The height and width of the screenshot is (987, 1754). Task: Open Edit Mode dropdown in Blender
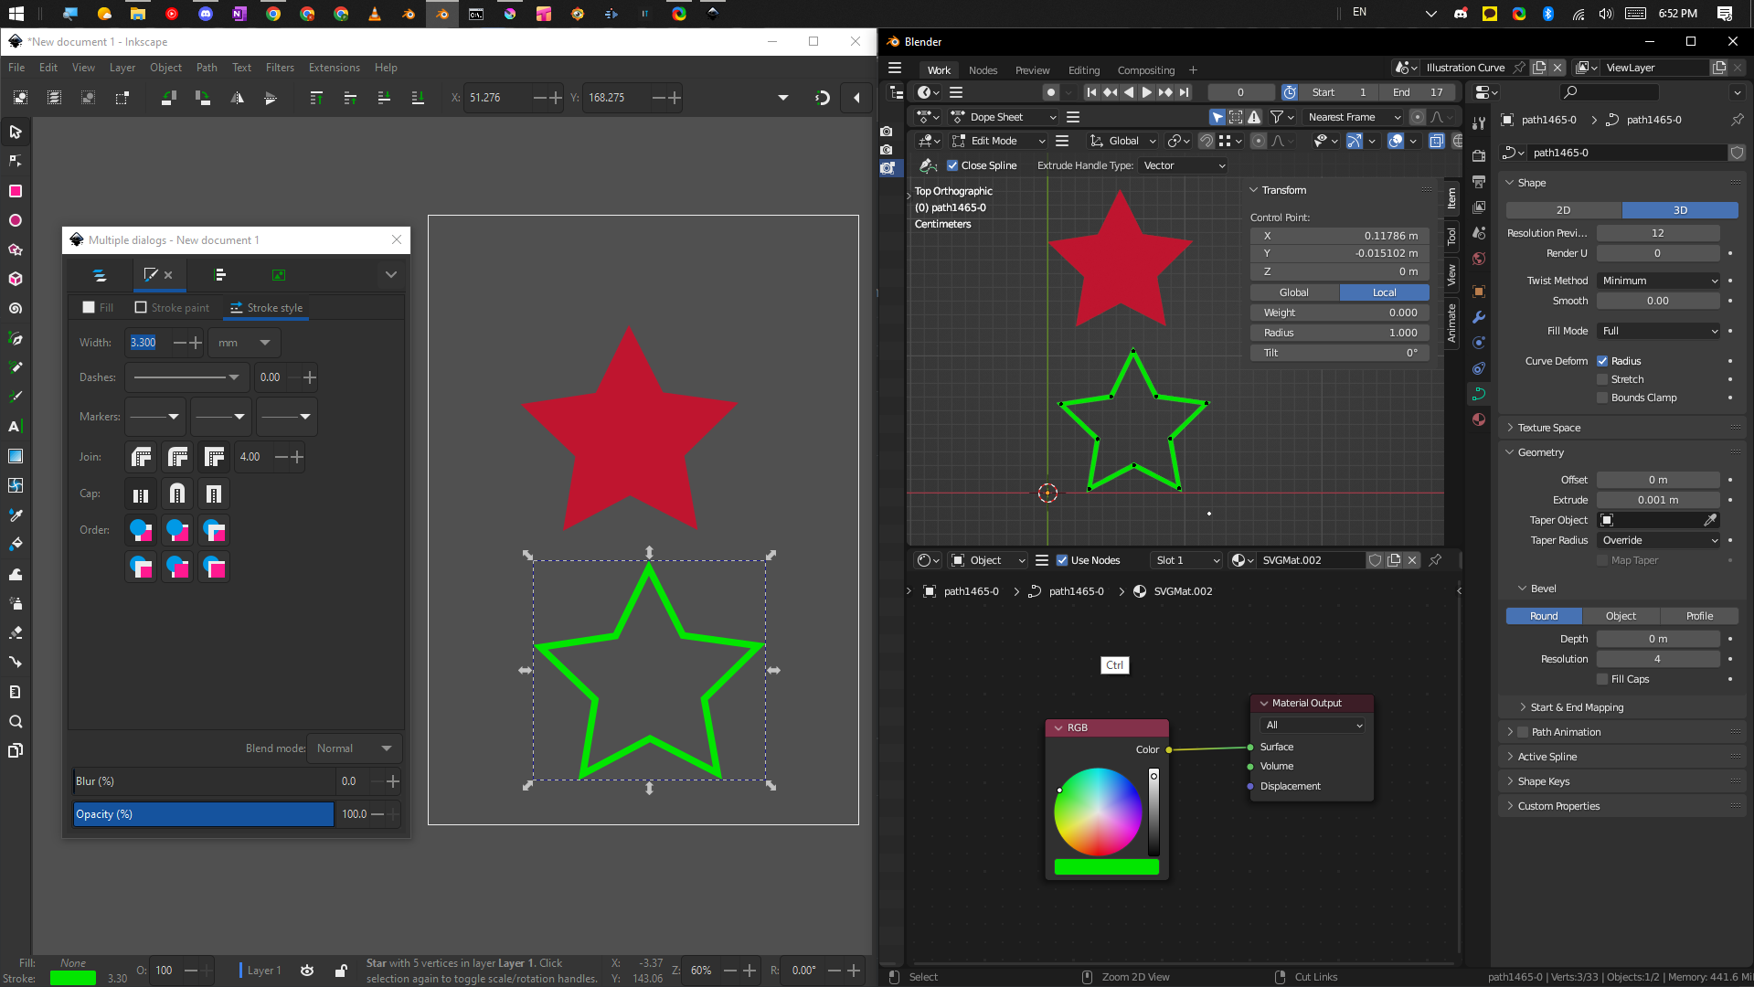click(x=998, y=141)
